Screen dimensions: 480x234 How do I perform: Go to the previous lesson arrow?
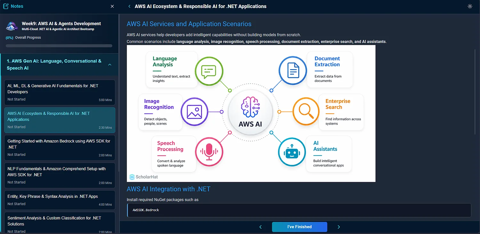point(260,227)
